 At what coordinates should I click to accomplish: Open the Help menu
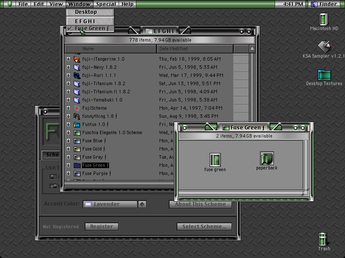click(128, 4)
